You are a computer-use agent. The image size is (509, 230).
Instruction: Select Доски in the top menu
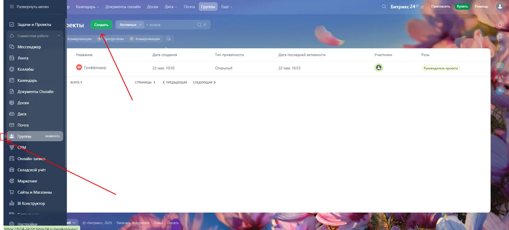click(x=152, y=7)
